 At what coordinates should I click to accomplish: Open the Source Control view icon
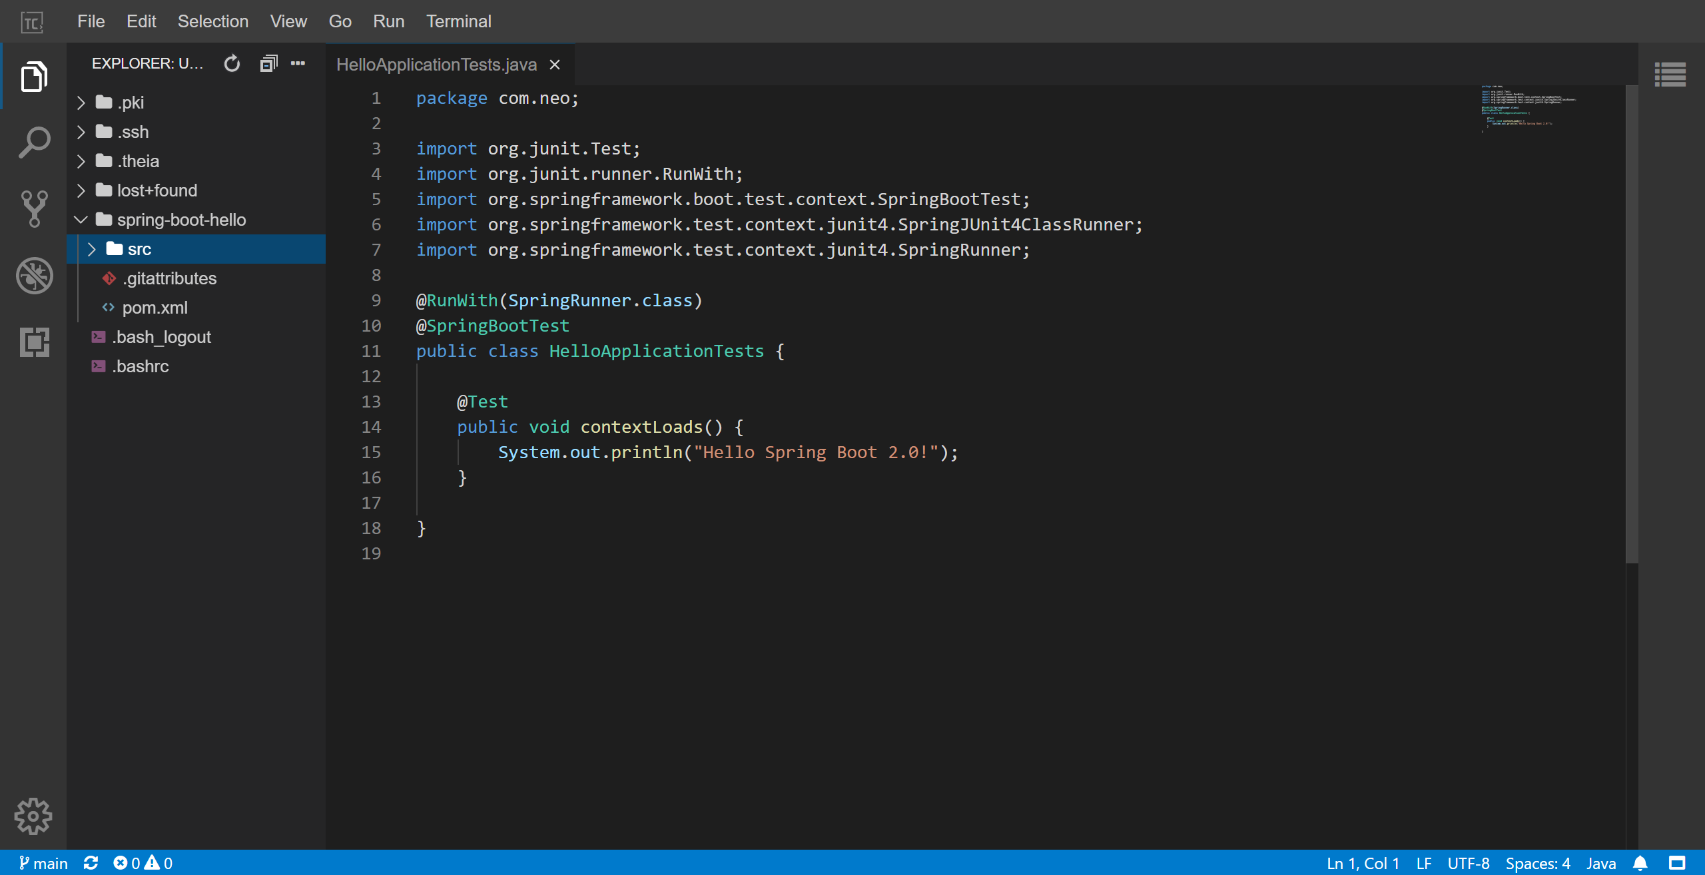click(x=34, y=209)
